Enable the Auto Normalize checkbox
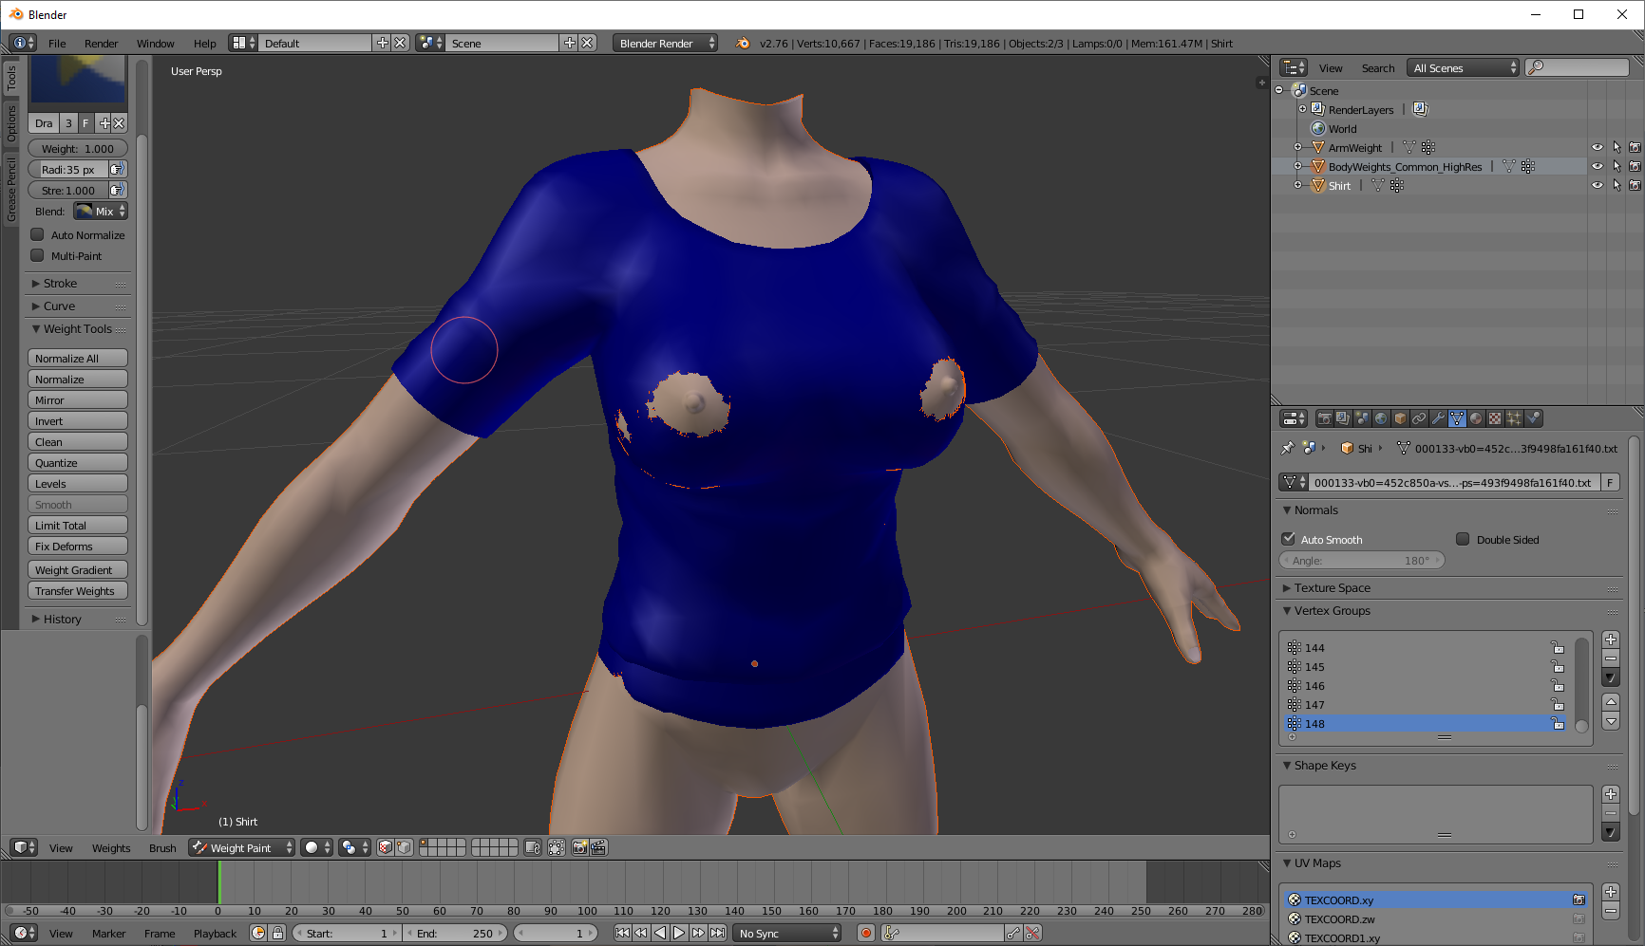1645x946 pixels. pyautogui.click(x=38, y=234)
